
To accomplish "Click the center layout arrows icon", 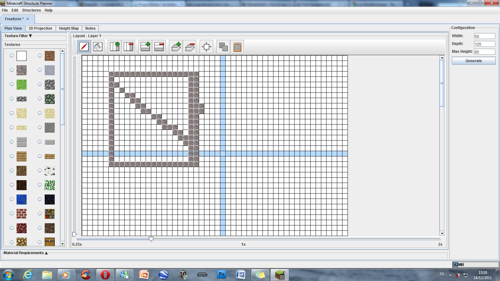I will (x=206, y=47).
